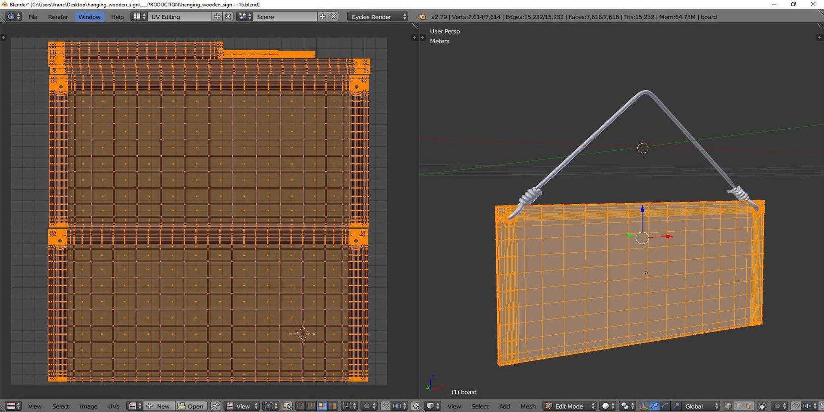Click the New image button
This screenshot has width=824, height=412.
click(x=159, y=406)
